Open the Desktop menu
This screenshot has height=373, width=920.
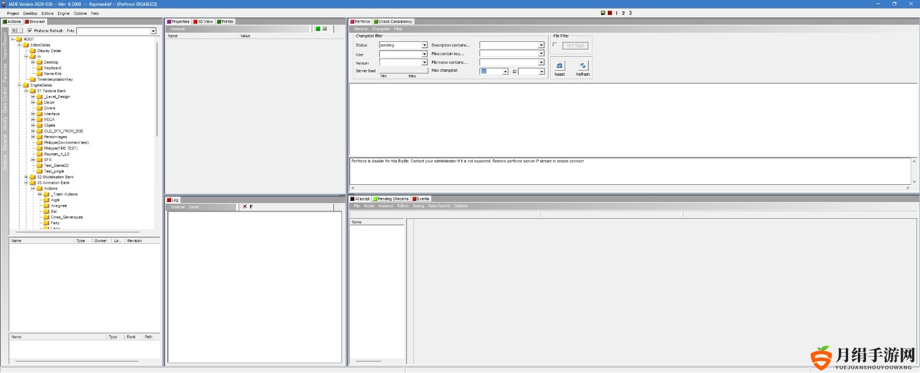click(30, 13)
